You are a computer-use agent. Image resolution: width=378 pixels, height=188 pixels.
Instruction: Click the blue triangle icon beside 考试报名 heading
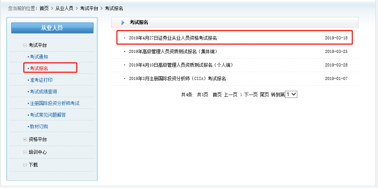pos(123,23)
